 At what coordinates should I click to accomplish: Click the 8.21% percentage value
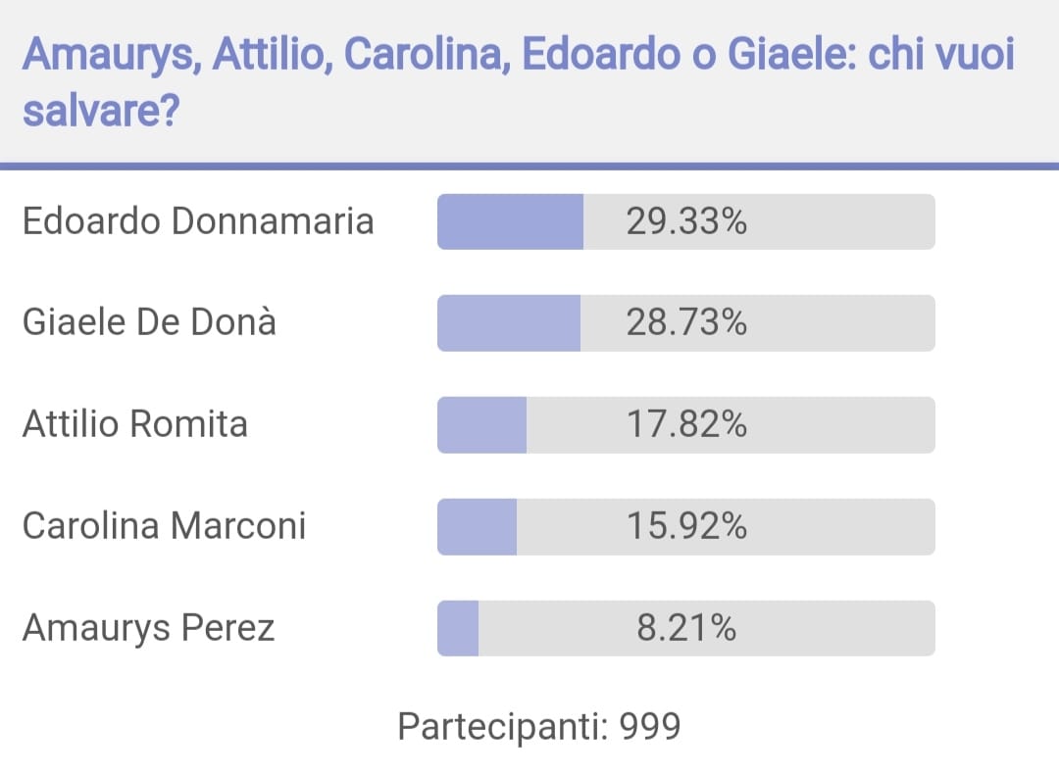686,628
